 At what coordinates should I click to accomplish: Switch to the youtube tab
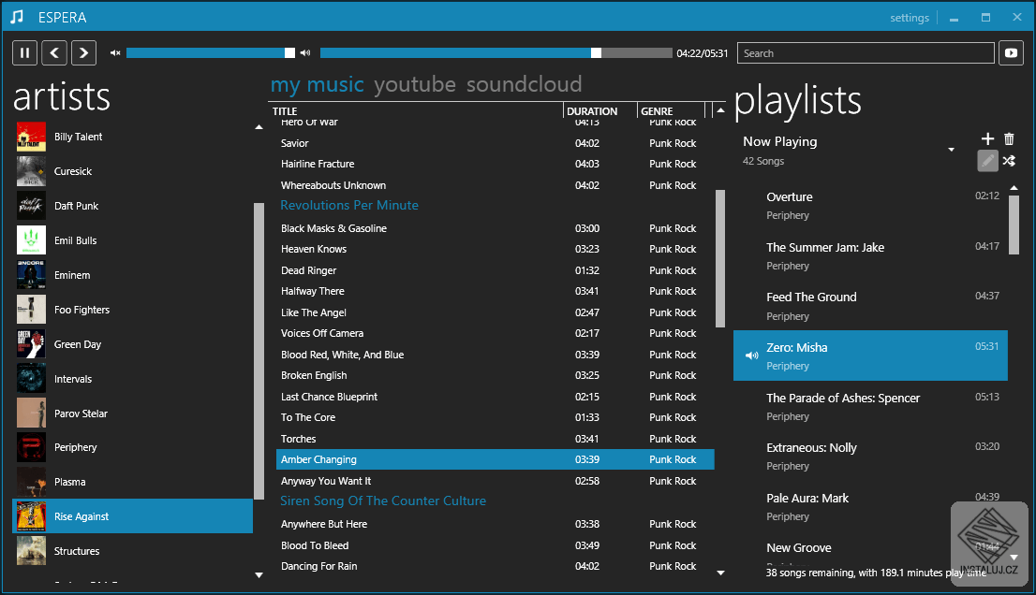(415, 85)
